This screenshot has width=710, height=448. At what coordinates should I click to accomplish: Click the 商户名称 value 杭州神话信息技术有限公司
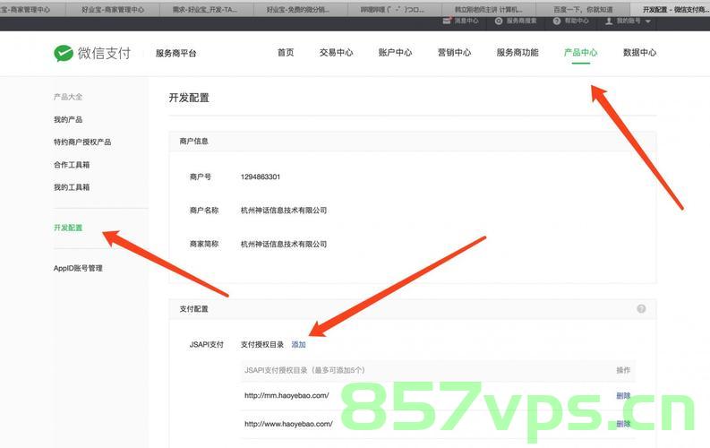(x=284, y=211)
